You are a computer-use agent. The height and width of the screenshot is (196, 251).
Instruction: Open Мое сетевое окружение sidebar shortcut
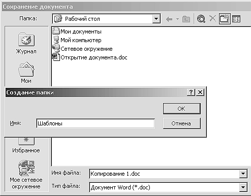point(26,175)
